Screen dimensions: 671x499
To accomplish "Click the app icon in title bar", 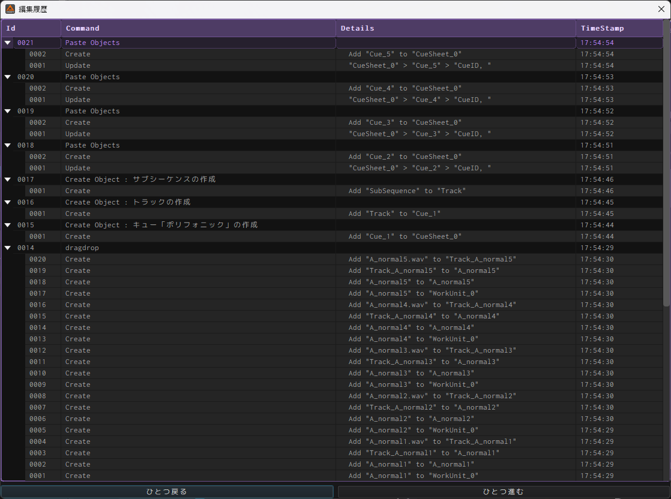I will click(10, 9).
